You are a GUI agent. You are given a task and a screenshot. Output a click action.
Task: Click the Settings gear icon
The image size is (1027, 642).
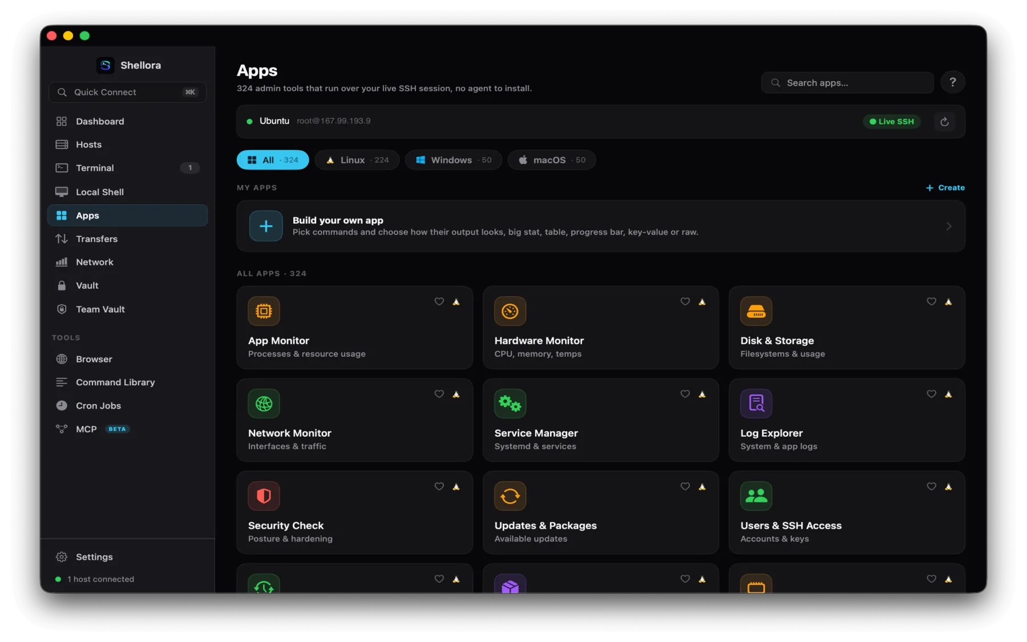[x=62, y=557]
